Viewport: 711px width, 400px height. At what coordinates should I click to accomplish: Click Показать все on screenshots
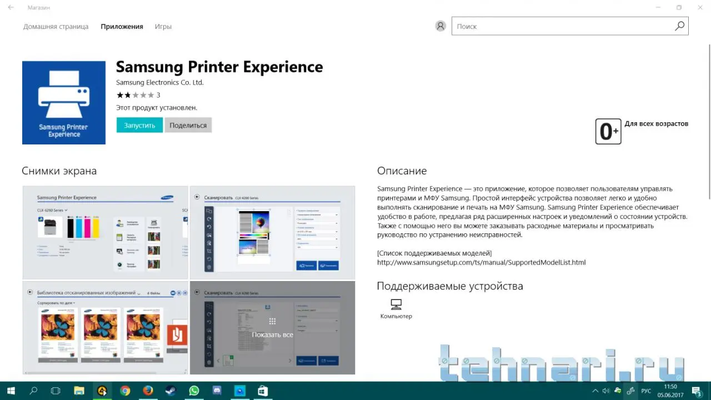[x=272, y=334]
